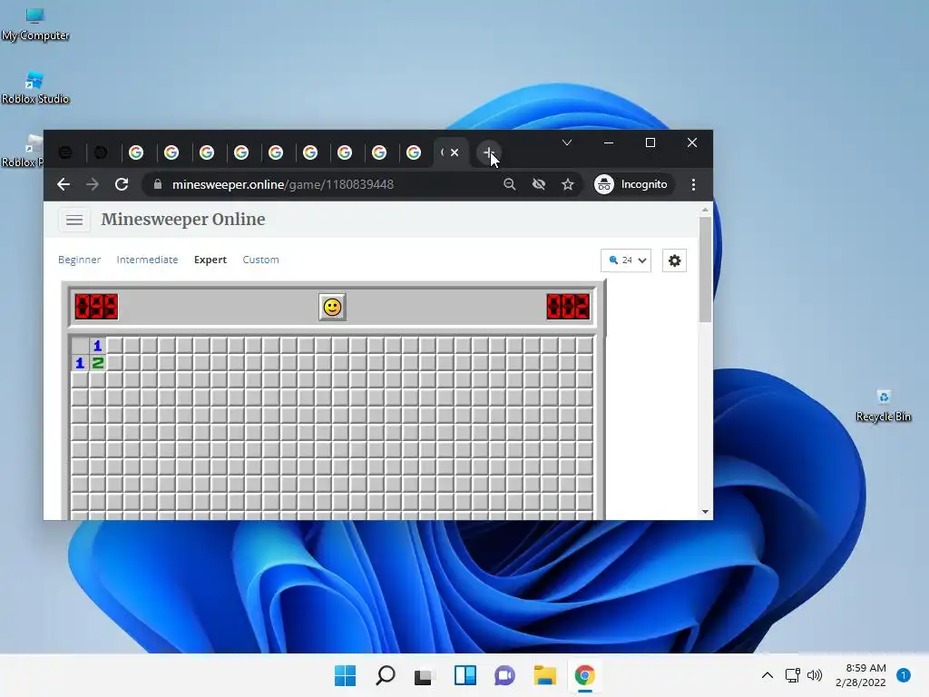
Task: Select the Expert difficulty
Action: (x=210, y=260)
